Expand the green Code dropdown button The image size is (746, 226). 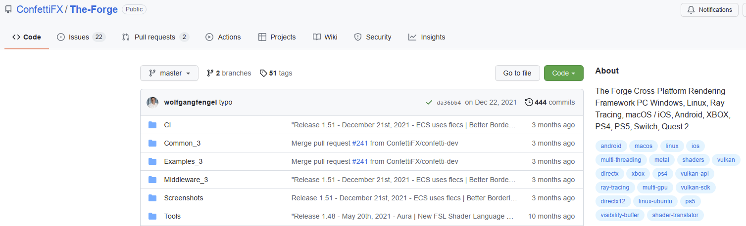[563, 73]
